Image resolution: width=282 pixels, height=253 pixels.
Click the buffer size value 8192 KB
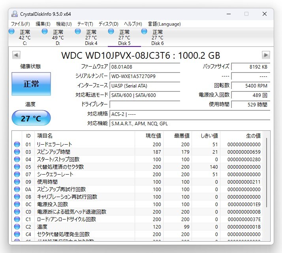click(x=251, y=67)
